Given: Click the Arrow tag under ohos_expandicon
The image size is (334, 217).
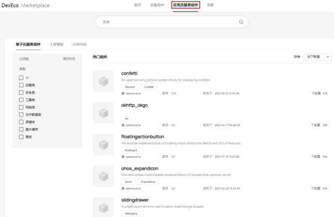Looking at the screenshot, I should 129,182.
